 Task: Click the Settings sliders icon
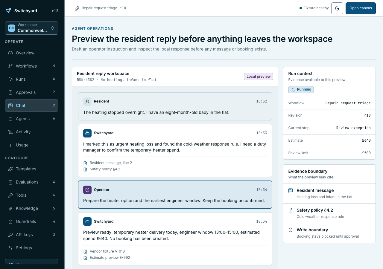10,248
